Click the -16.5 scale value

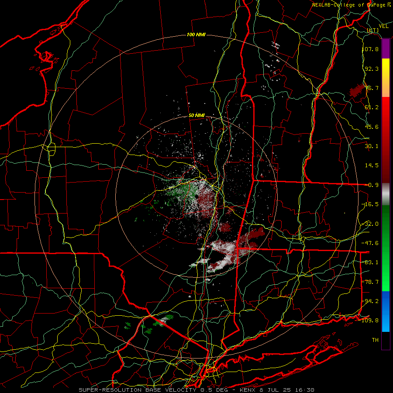(x=370, y=204)
